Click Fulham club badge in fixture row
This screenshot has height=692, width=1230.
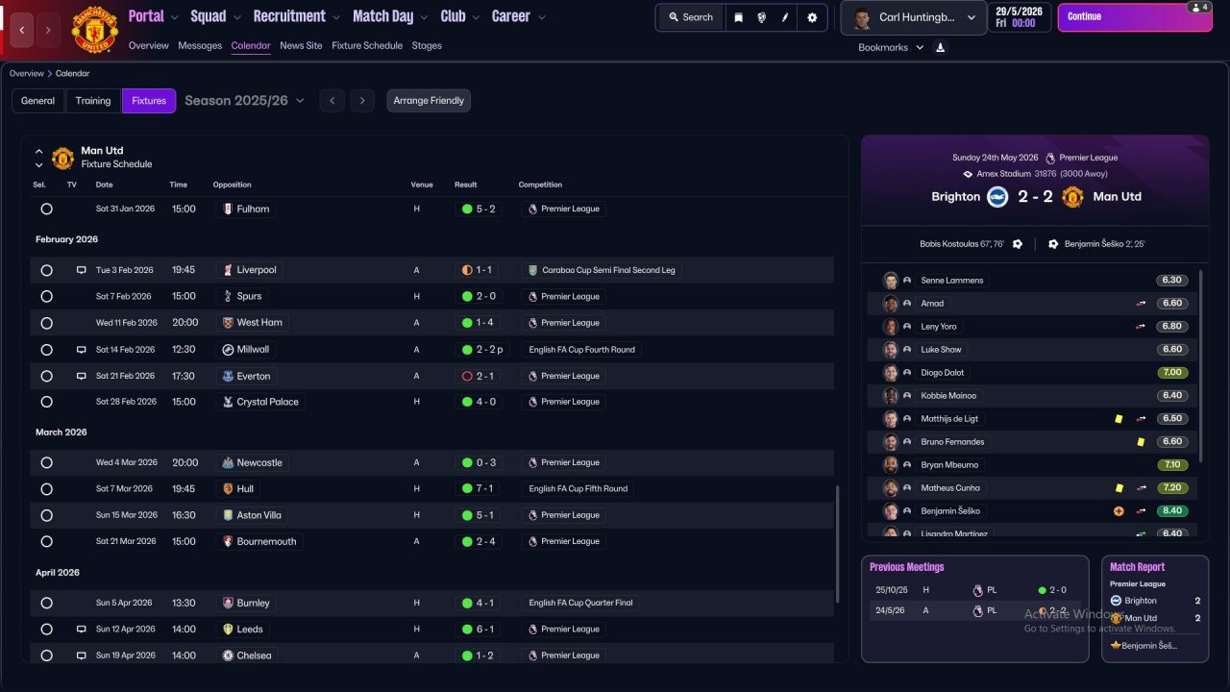coord(228,209)
